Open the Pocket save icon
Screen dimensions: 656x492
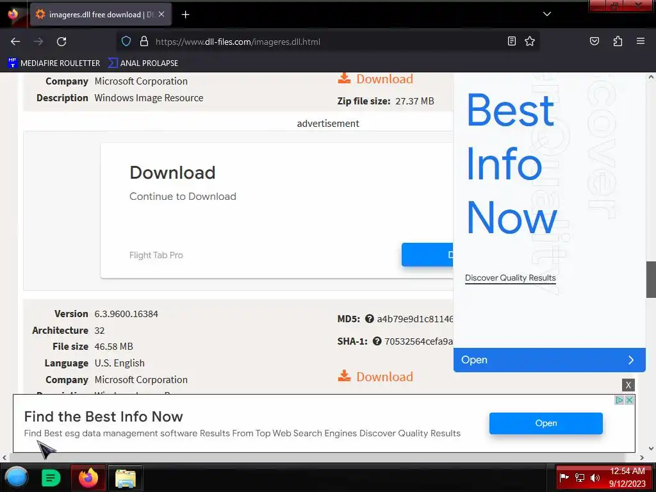click(594, 41)
